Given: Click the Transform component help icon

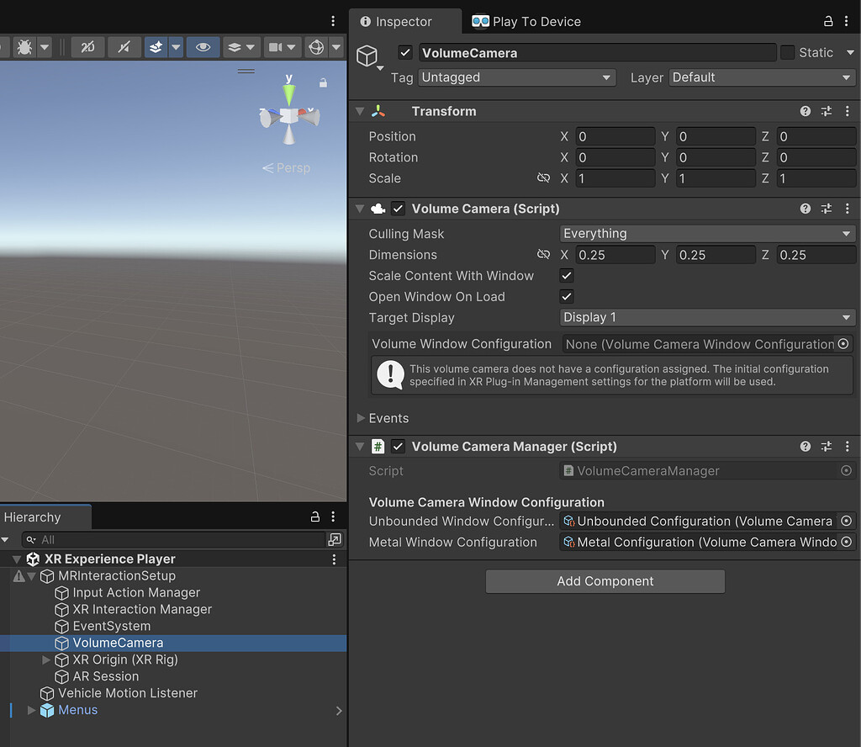Looking at the screenshot, I should click(x=805, y=110).
